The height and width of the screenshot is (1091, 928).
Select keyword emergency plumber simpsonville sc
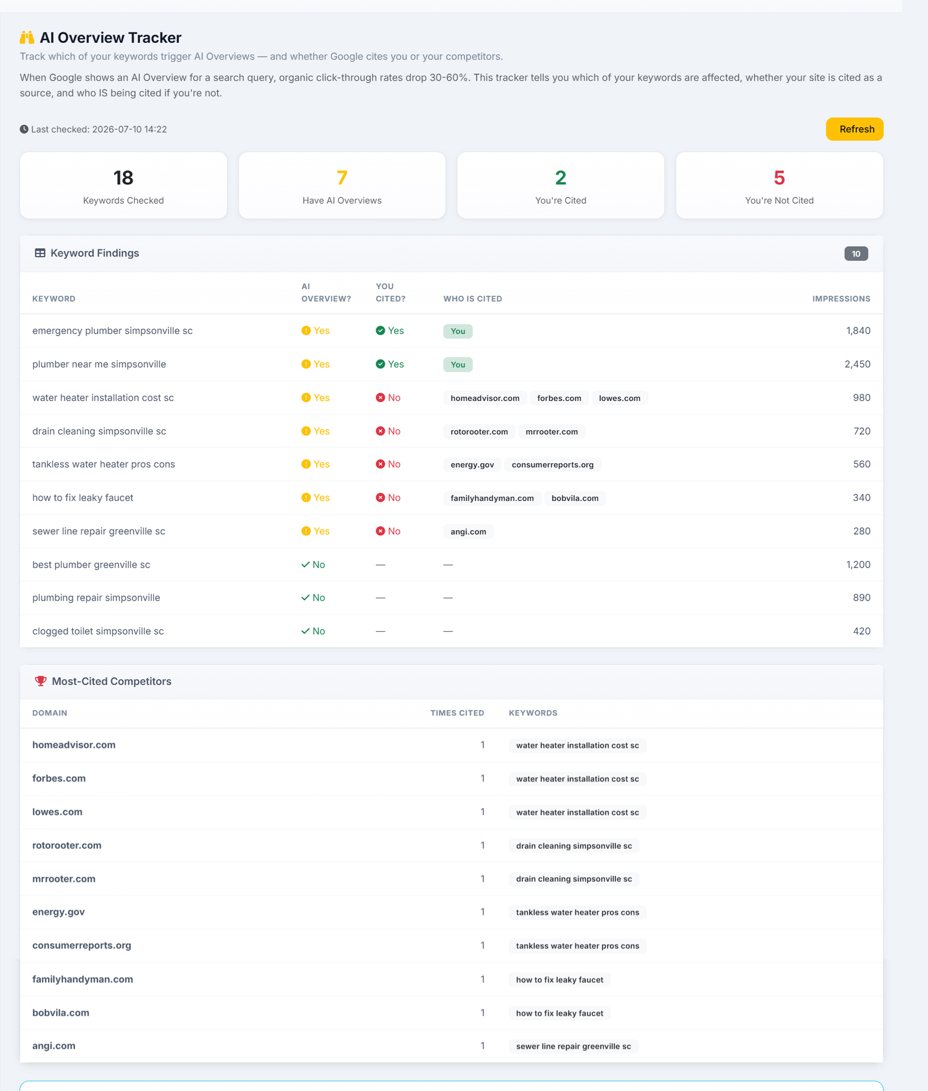(113, 330)
